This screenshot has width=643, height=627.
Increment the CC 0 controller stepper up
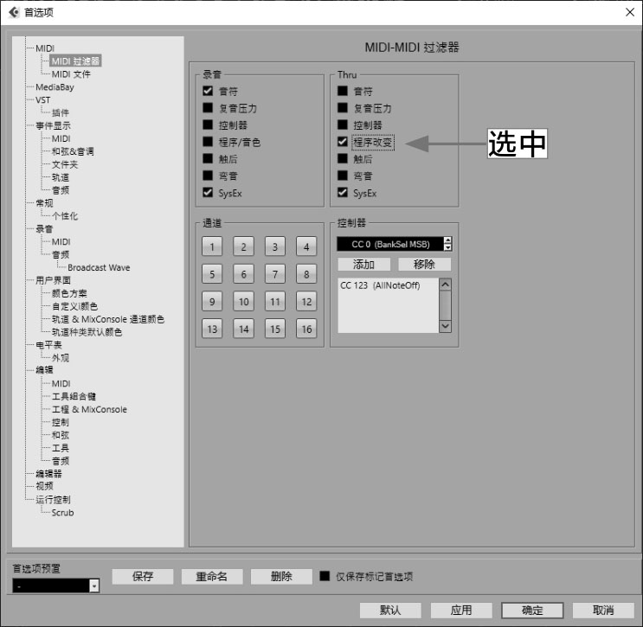tap(447, 240)
